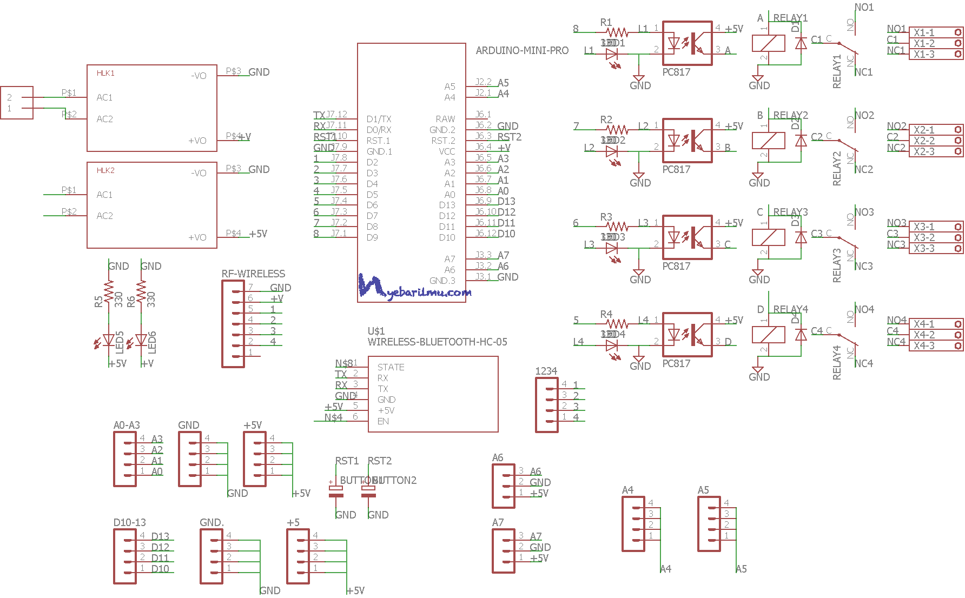Viewport: 965px width, 598px height.
Task: Select the A0-A3 pin header symbol
Action: pos(125,459)
